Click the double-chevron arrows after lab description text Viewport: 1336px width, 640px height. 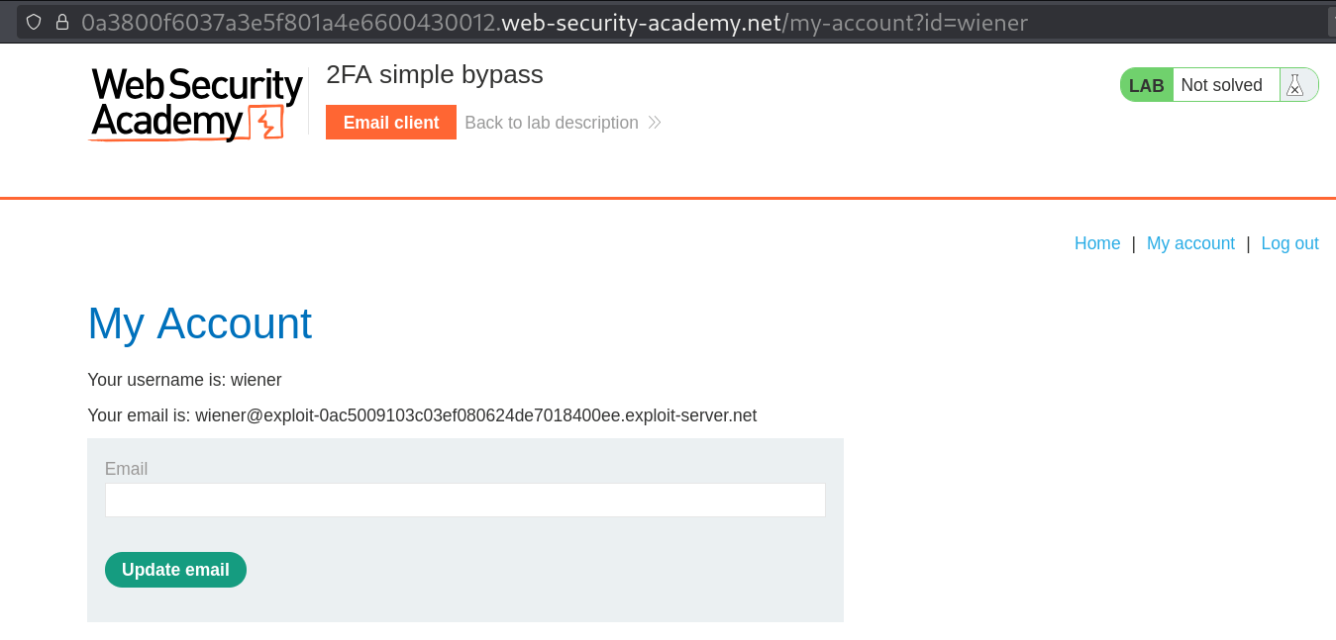[654, 122]
